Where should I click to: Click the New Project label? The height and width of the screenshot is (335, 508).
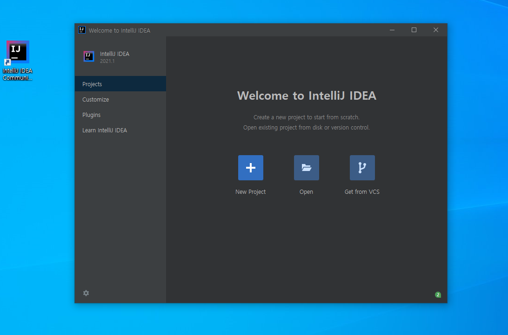pos(250,192)
